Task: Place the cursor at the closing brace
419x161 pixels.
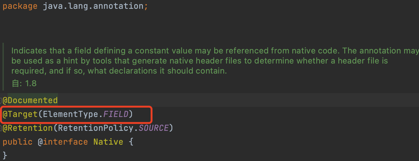Action: pos(5,155)
